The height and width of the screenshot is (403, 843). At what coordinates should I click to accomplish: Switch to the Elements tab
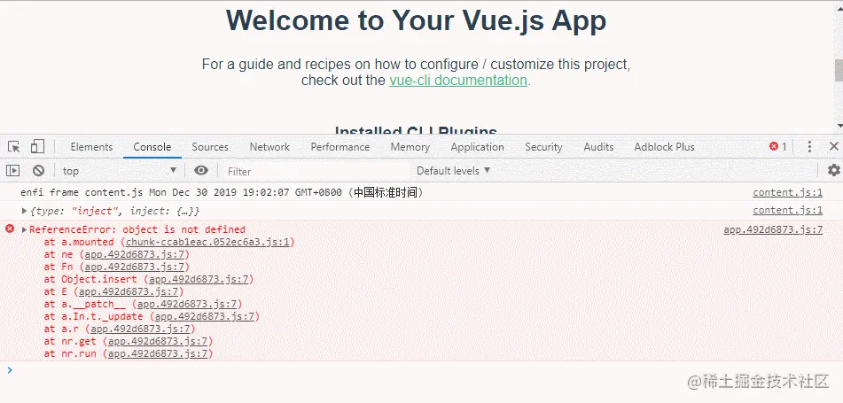[91, 147]
